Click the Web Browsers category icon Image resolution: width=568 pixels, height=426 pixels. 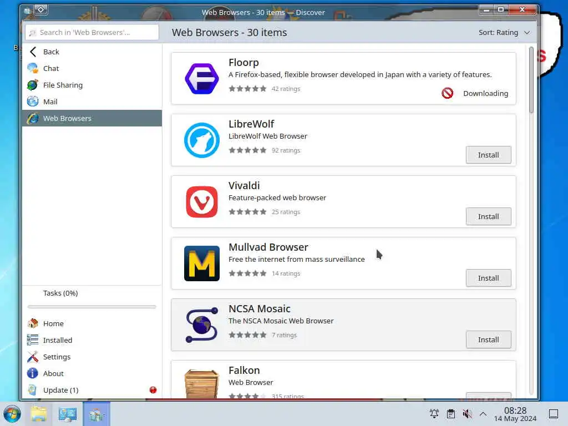[x=33, y=118]
